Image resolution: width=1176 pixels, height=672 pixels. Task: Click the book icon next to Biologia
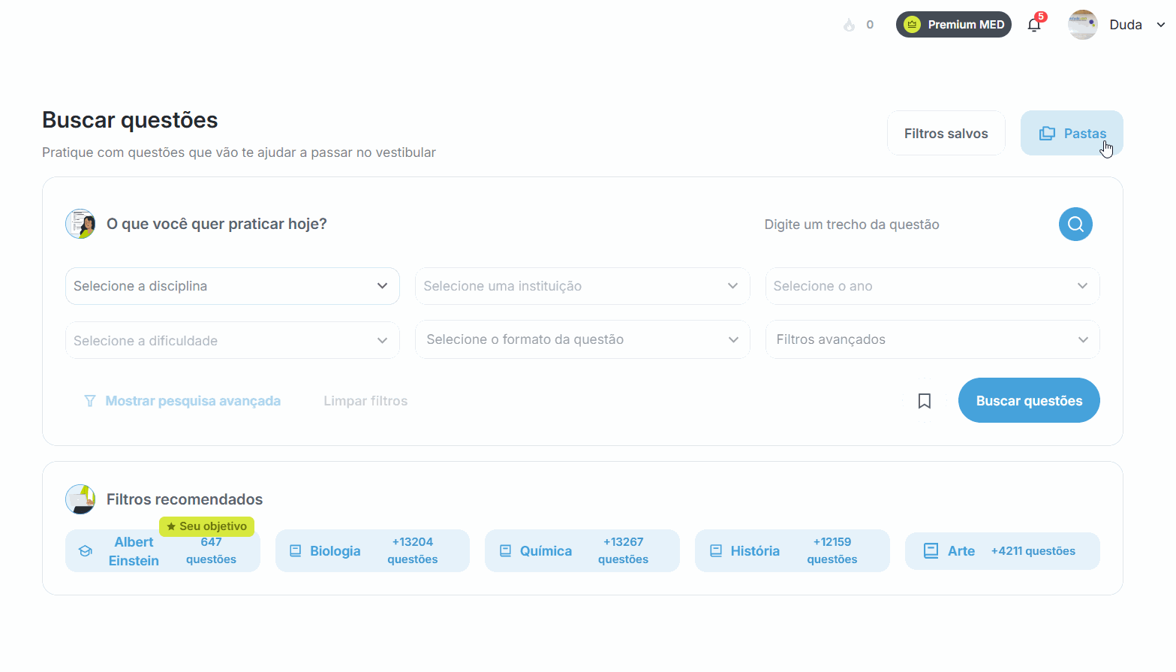(x=296, y=551)
